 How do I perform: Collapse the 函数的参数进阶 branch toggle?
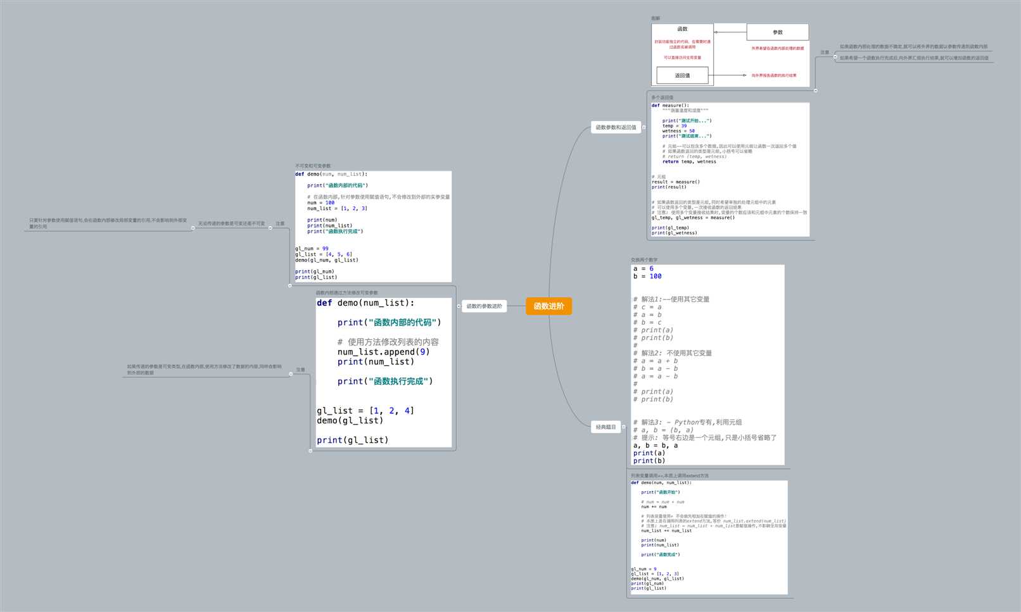tap(459, 306)
